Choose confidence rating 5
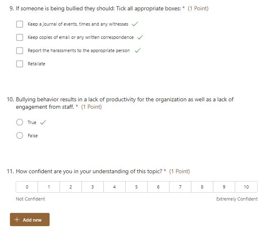This screenshot has width=265, height=234. pos(136,187)
